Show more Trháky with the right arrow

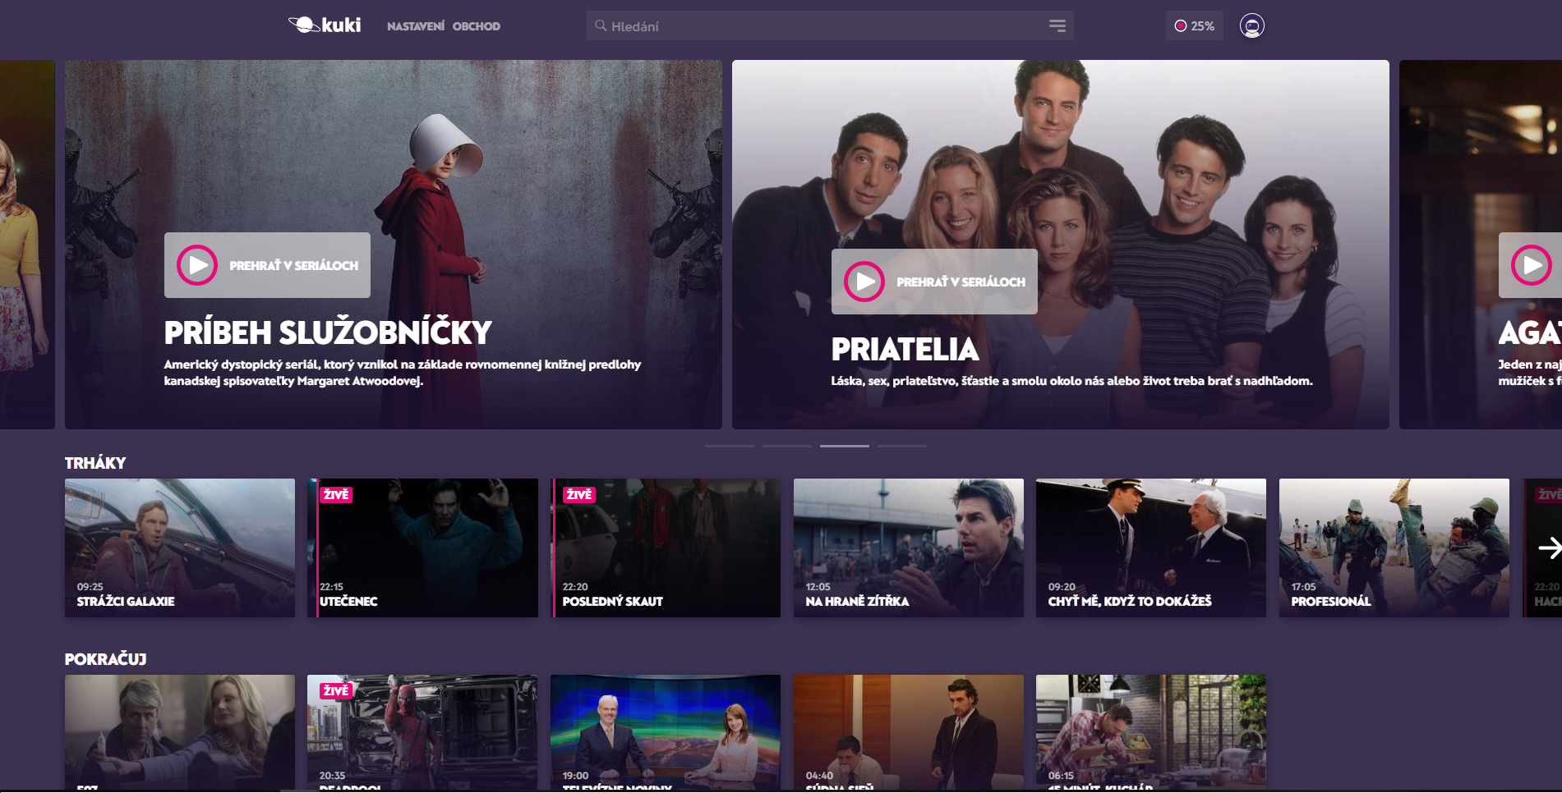coord(1549,548)
